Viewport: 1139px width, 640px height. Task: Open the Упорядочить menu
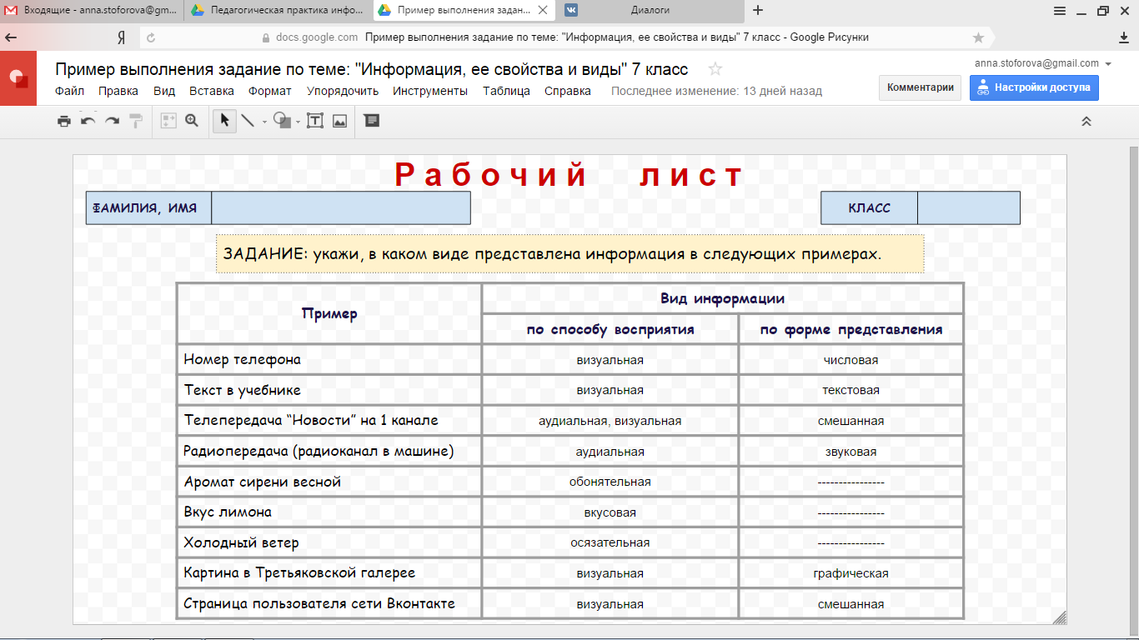point(343,91)
